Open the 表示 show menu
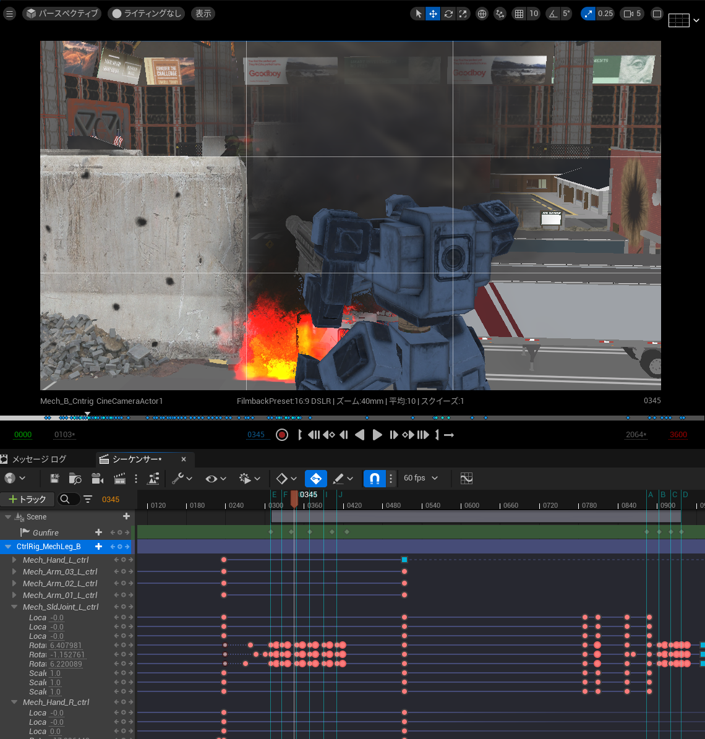The image size is (705, 739). pos(203,14)
